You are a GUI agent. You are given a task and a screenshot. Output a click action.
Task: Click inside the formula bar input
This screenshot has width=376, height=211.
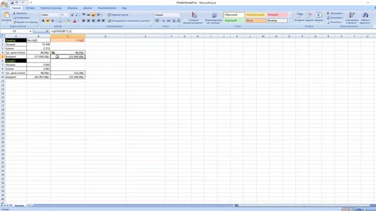click(212, 31)
